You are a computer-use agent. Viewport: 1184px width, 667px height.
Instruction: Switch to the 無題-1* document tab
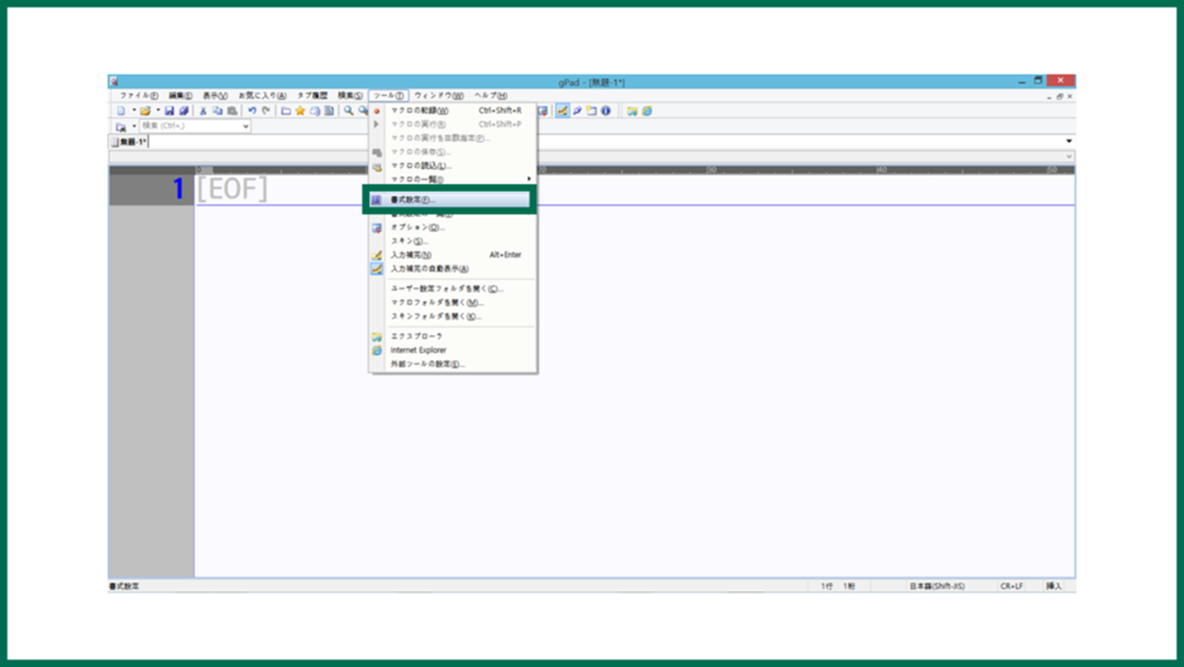(129, 141)
